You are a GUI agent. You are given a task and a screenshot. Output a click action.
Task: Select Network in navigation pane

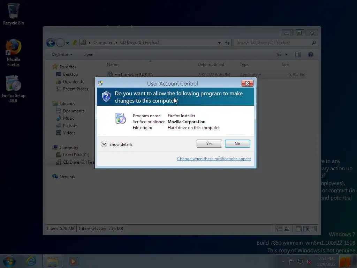67,177
